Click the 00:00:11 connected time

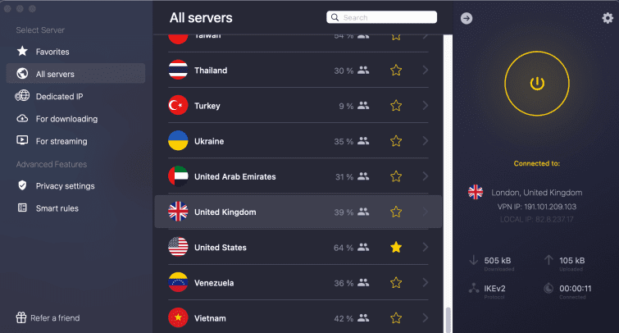pyautogui.click(x=576, y=289)
